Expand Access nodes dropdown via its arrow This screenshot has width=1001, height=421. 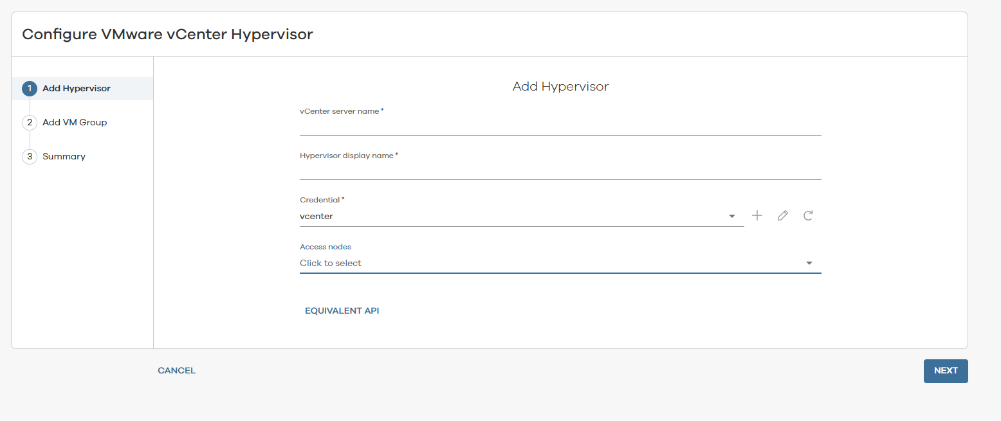pos(809,264)
